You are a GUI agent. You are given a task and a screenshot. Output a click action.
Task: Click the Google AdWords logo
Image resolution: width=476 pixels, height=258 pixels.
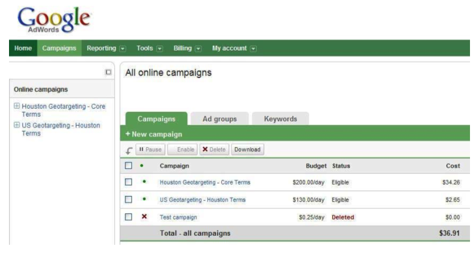[54, 20]
